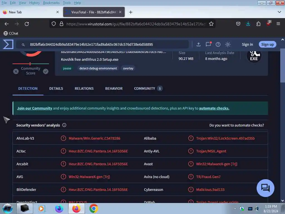Open the Bookmarks menu
Screen dimensions: 285x214
pyautogui.click(x=51, y=3)
